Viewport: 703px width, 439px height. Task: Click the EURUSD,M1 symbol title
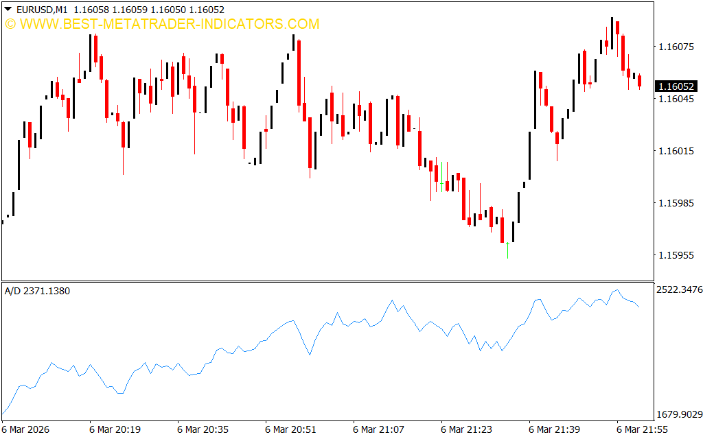tap(41, 10)
